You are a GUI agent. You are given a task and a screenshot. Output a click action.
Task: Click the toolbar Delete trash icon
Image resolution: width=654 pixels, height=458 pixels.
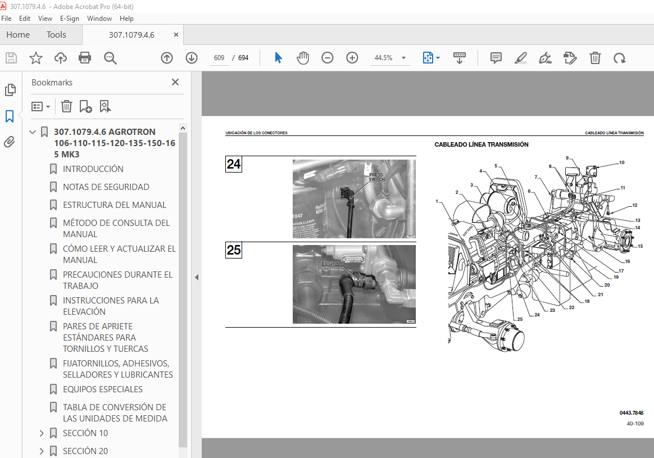[595, 58]
